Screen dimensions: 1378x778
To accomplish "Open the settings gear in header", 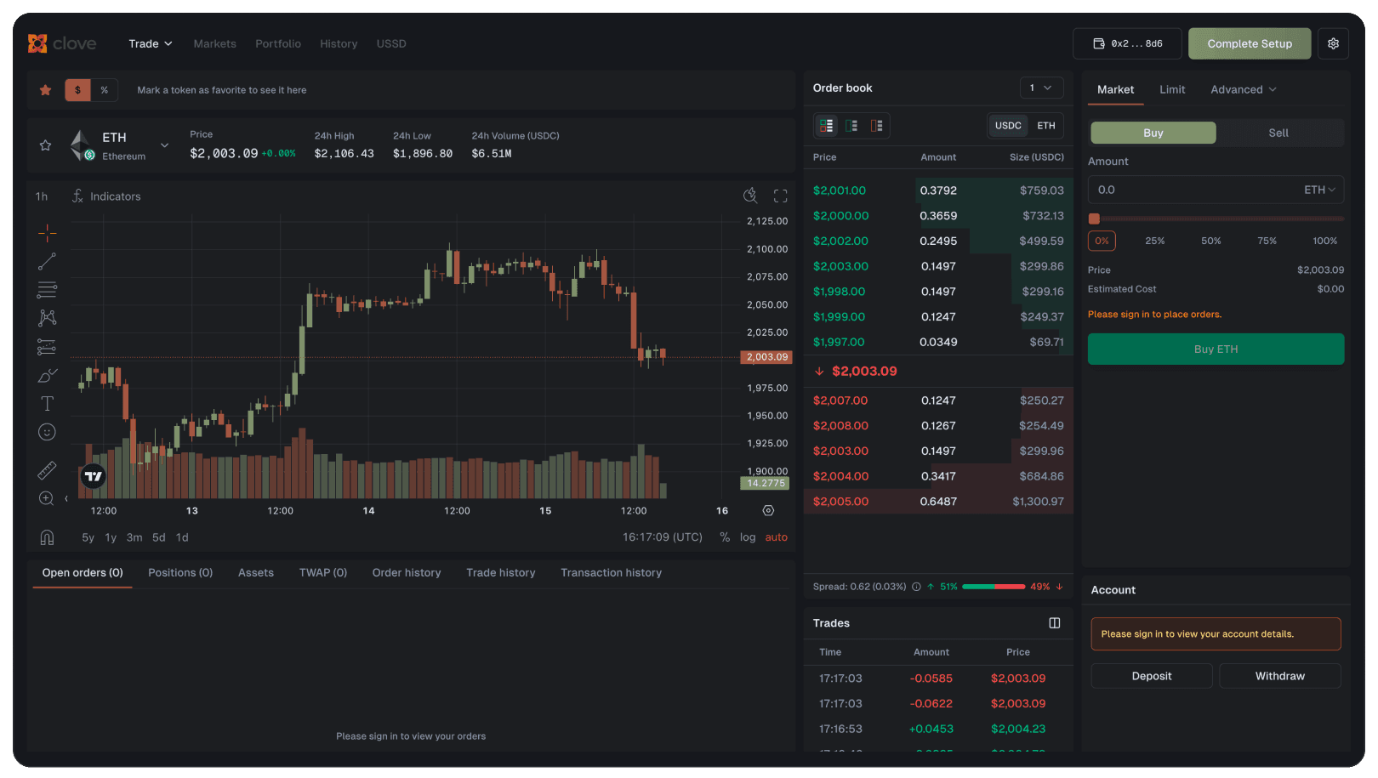I will [1333, 43].
